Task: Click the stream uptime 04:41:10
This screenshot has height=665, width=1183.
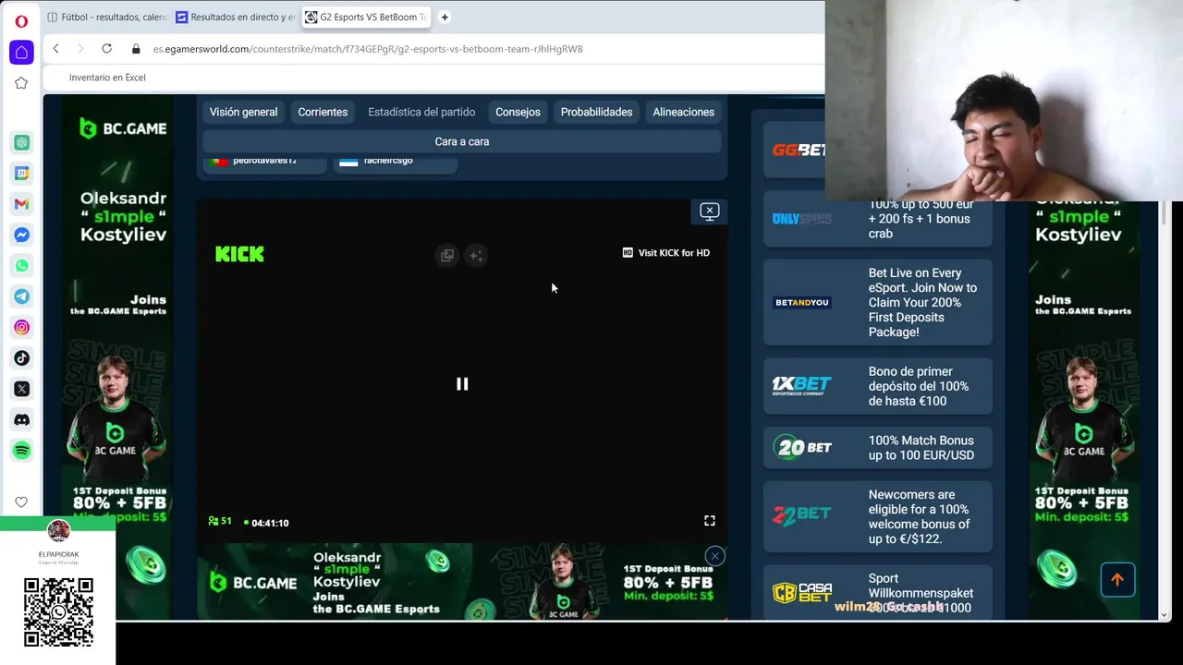Action: tap(266, 523)
